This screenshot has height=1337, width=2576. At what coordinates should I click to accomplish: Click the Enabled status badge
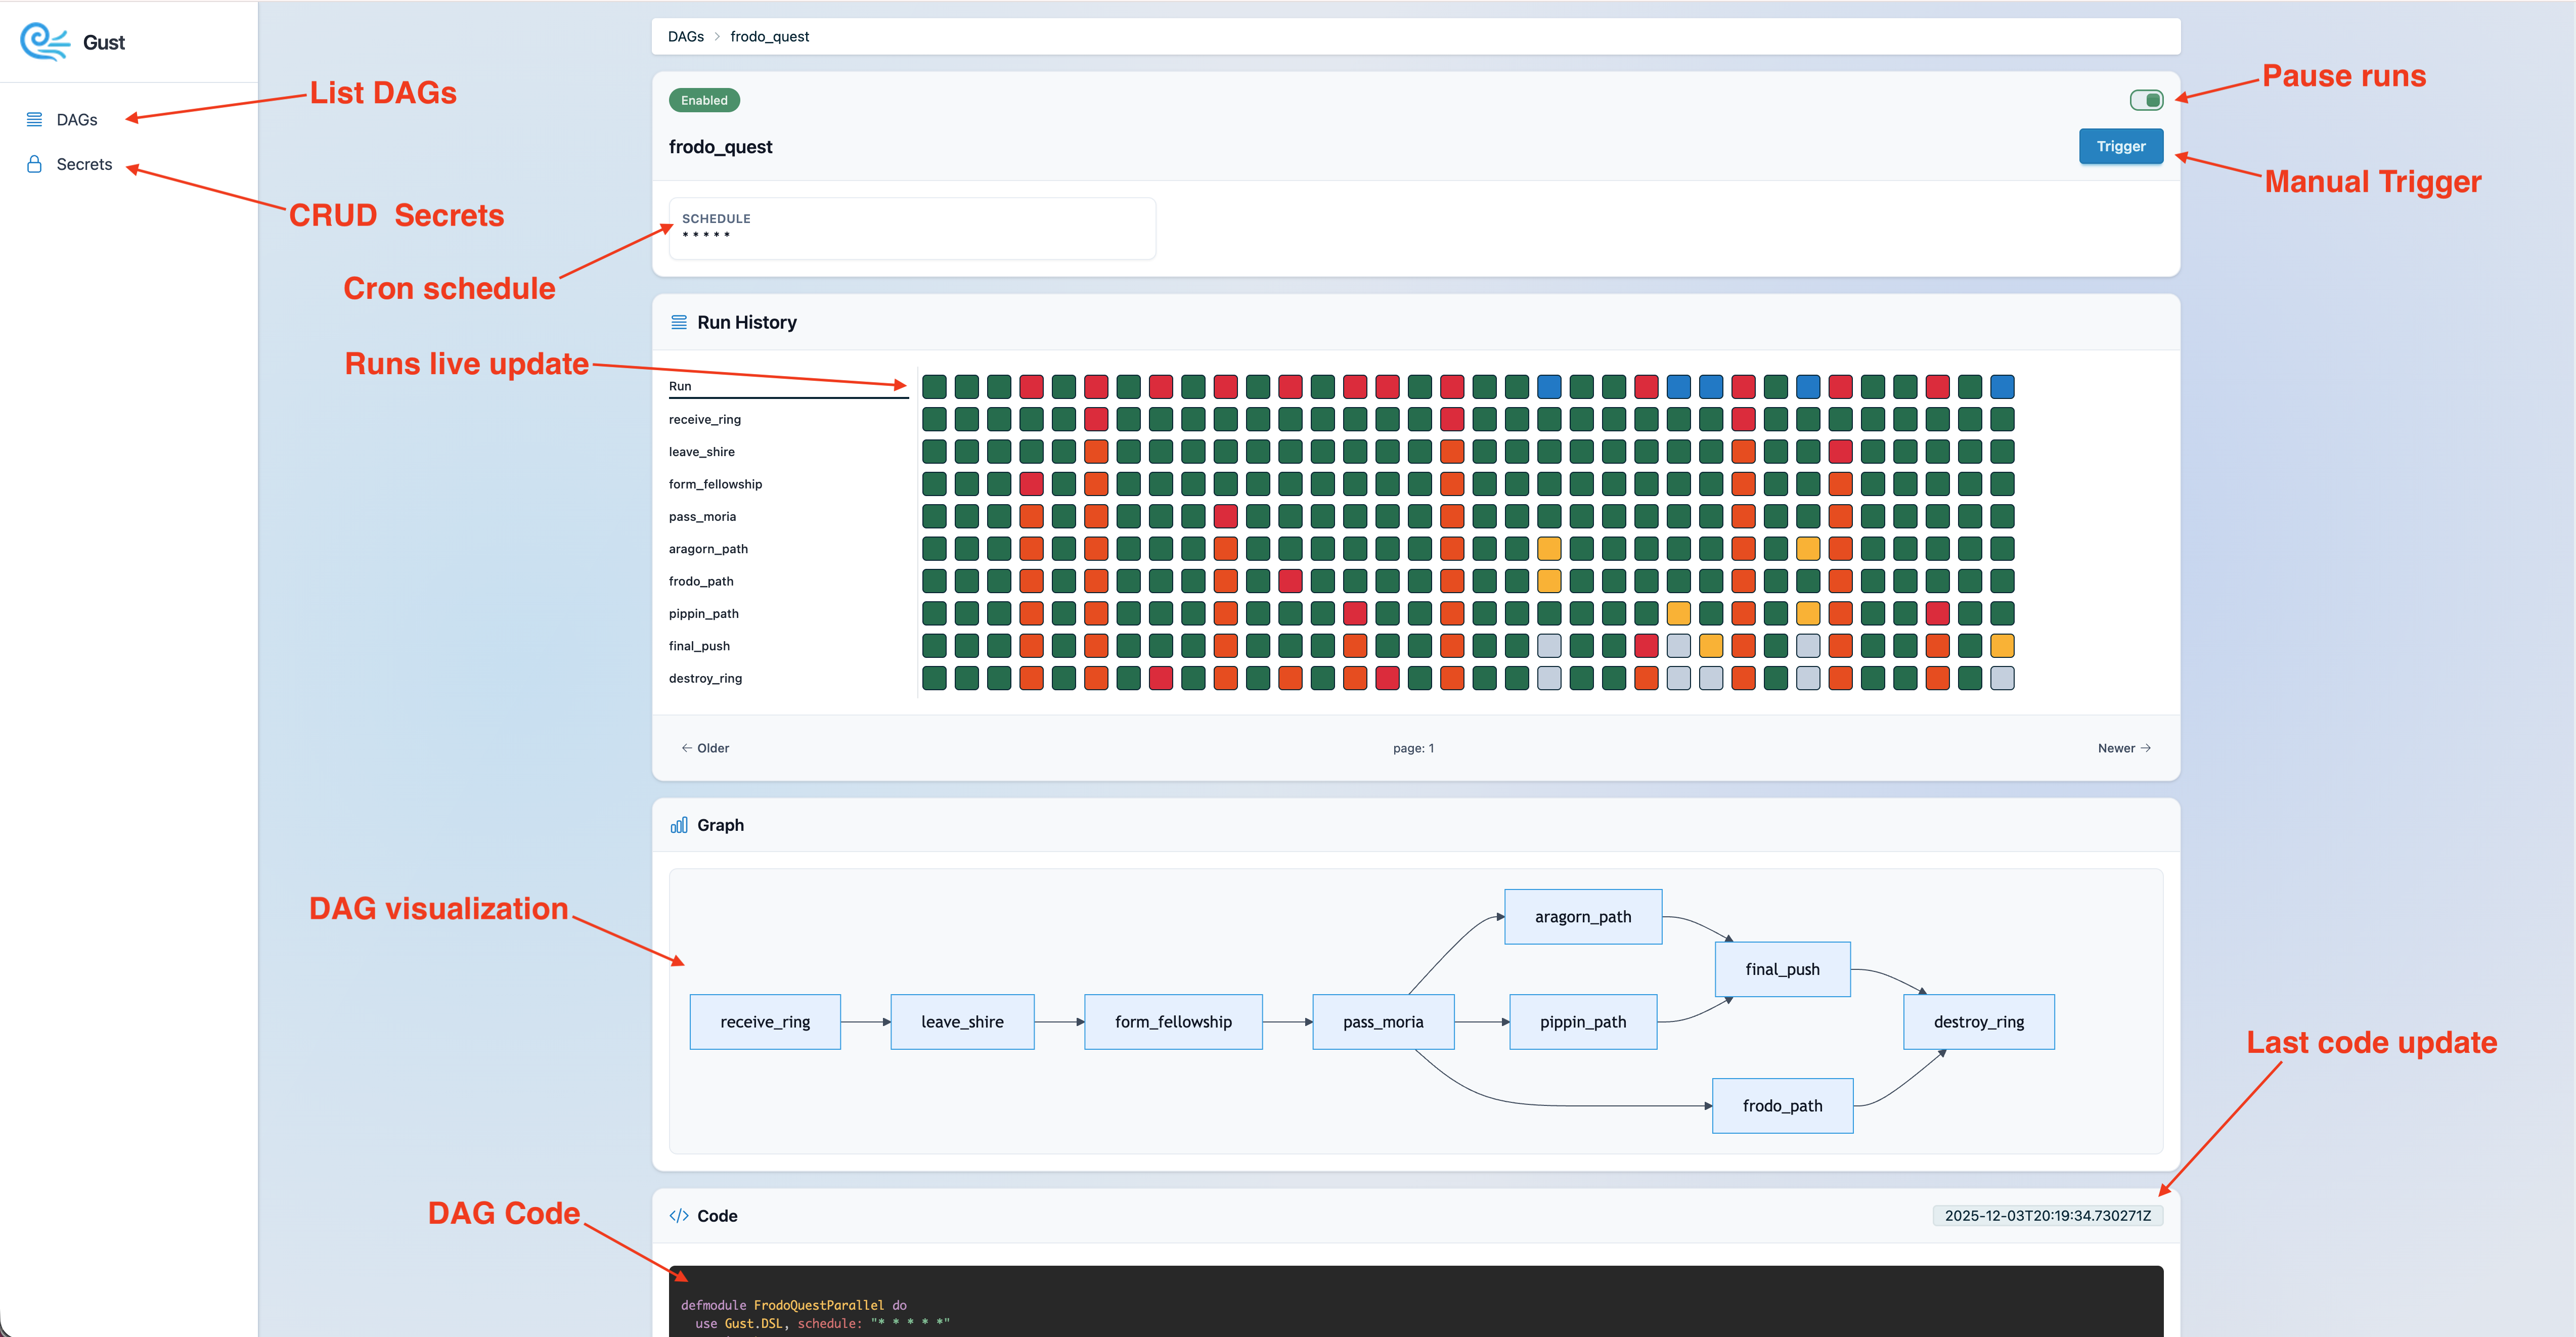704,100
